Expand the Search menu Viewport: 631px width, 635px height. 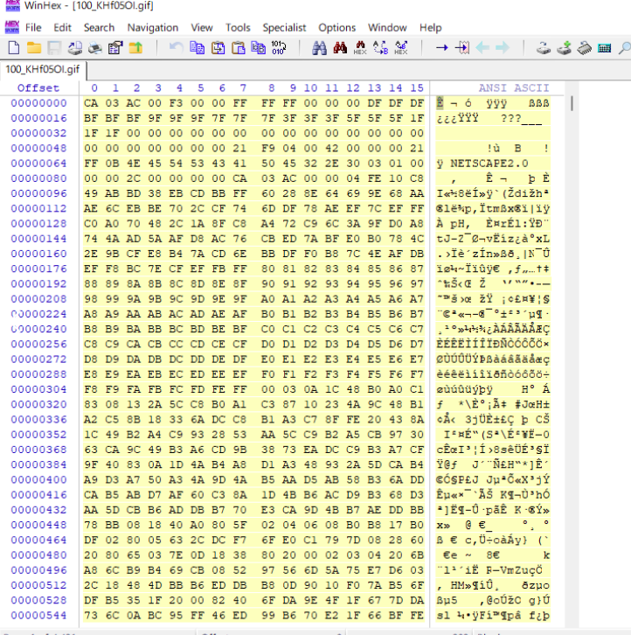click(x=99, y=27)
